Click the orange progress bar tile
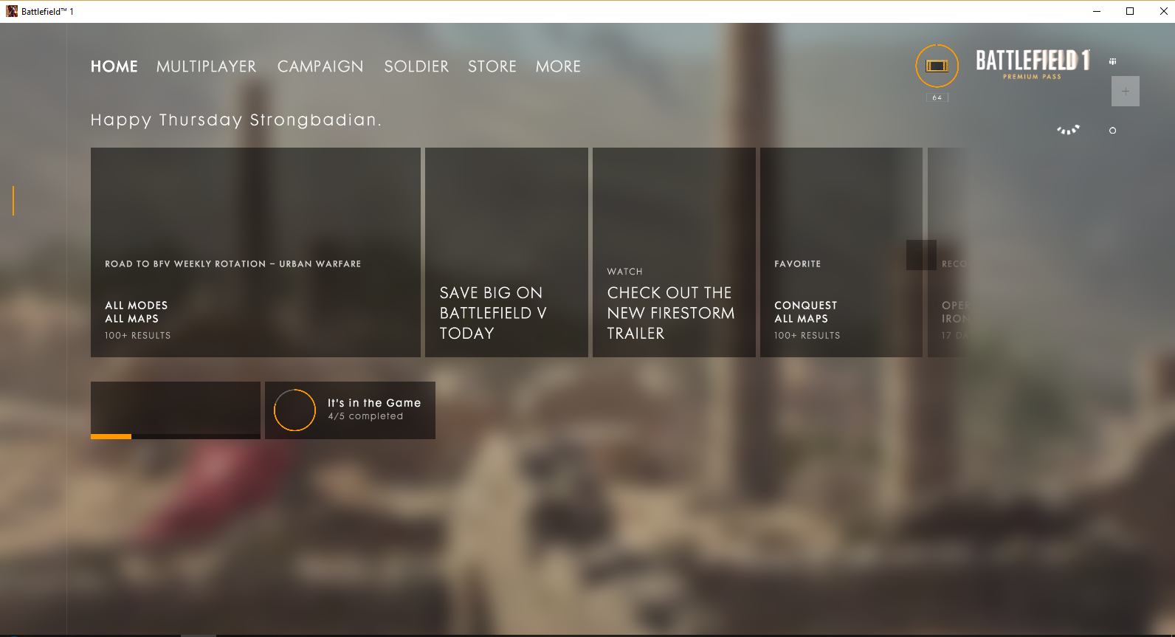 coord(175,410)
